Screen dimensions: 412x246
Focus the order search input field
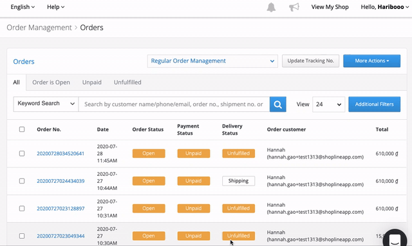coord(174,104)
